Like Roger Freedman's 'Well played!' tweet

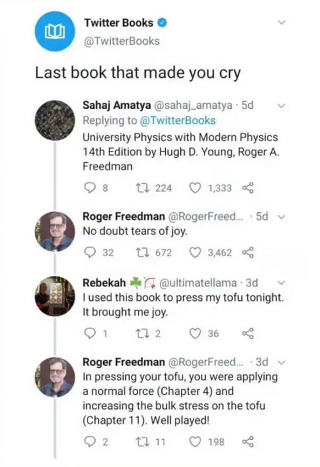pos(195,441)
